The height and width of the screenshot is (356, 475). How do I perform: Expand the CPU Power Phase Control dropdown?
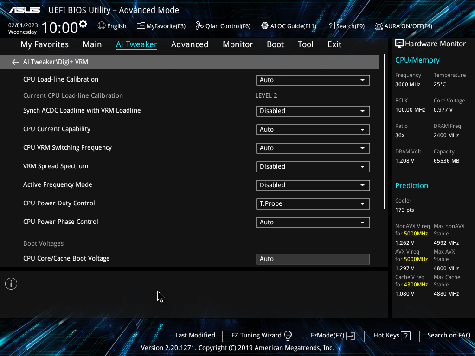pos(313,222)
